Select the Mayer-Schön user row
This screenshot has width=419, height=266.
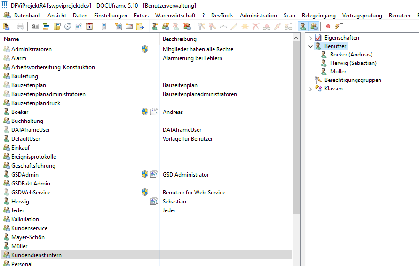(146, 237)
